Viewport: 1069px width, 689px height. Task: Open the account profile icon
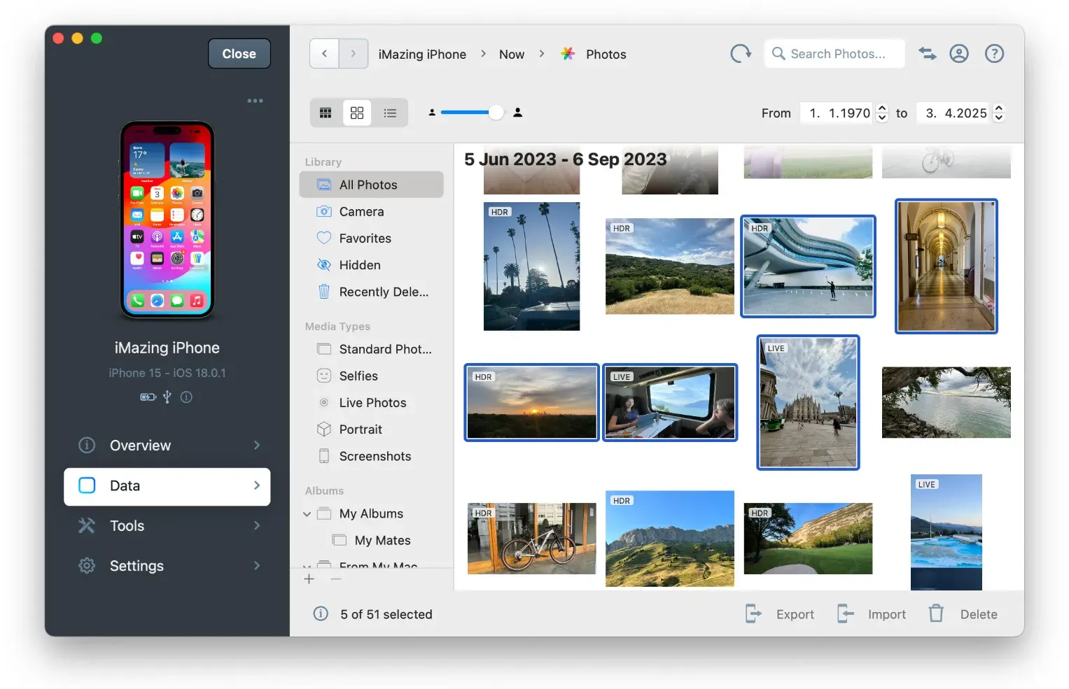pyautogui.click(x=959, y=53)
